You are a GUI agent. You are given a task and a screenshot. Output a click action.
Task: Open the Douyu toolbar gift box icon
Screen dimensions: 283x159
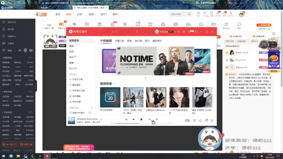click(100, 24)
